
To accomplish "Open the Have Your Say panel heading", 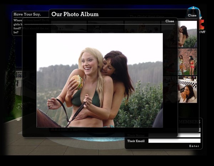I will [x=27, y=14].
